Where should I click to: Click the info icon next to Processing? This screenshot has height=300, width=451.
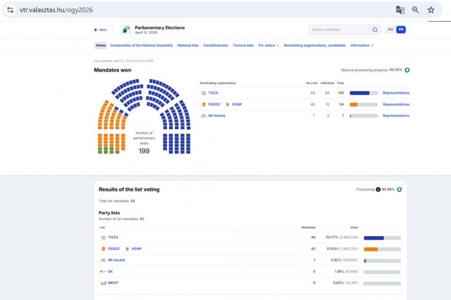[378, 189]
